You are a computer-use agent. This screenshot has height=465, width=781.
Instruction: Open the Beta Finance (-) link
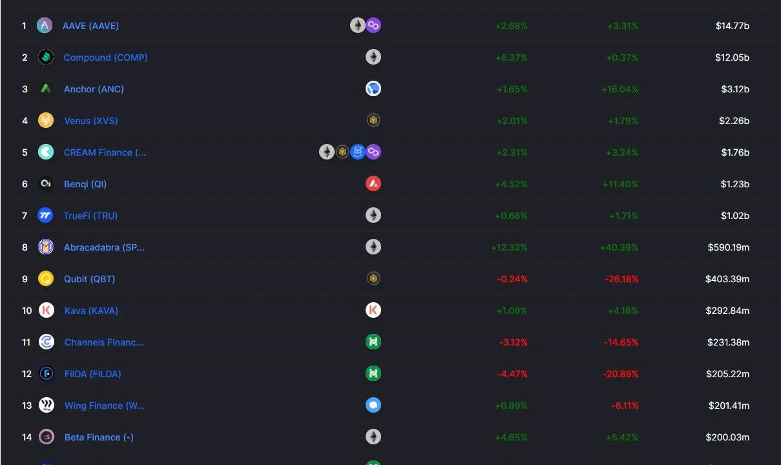(x=99, y=437)
